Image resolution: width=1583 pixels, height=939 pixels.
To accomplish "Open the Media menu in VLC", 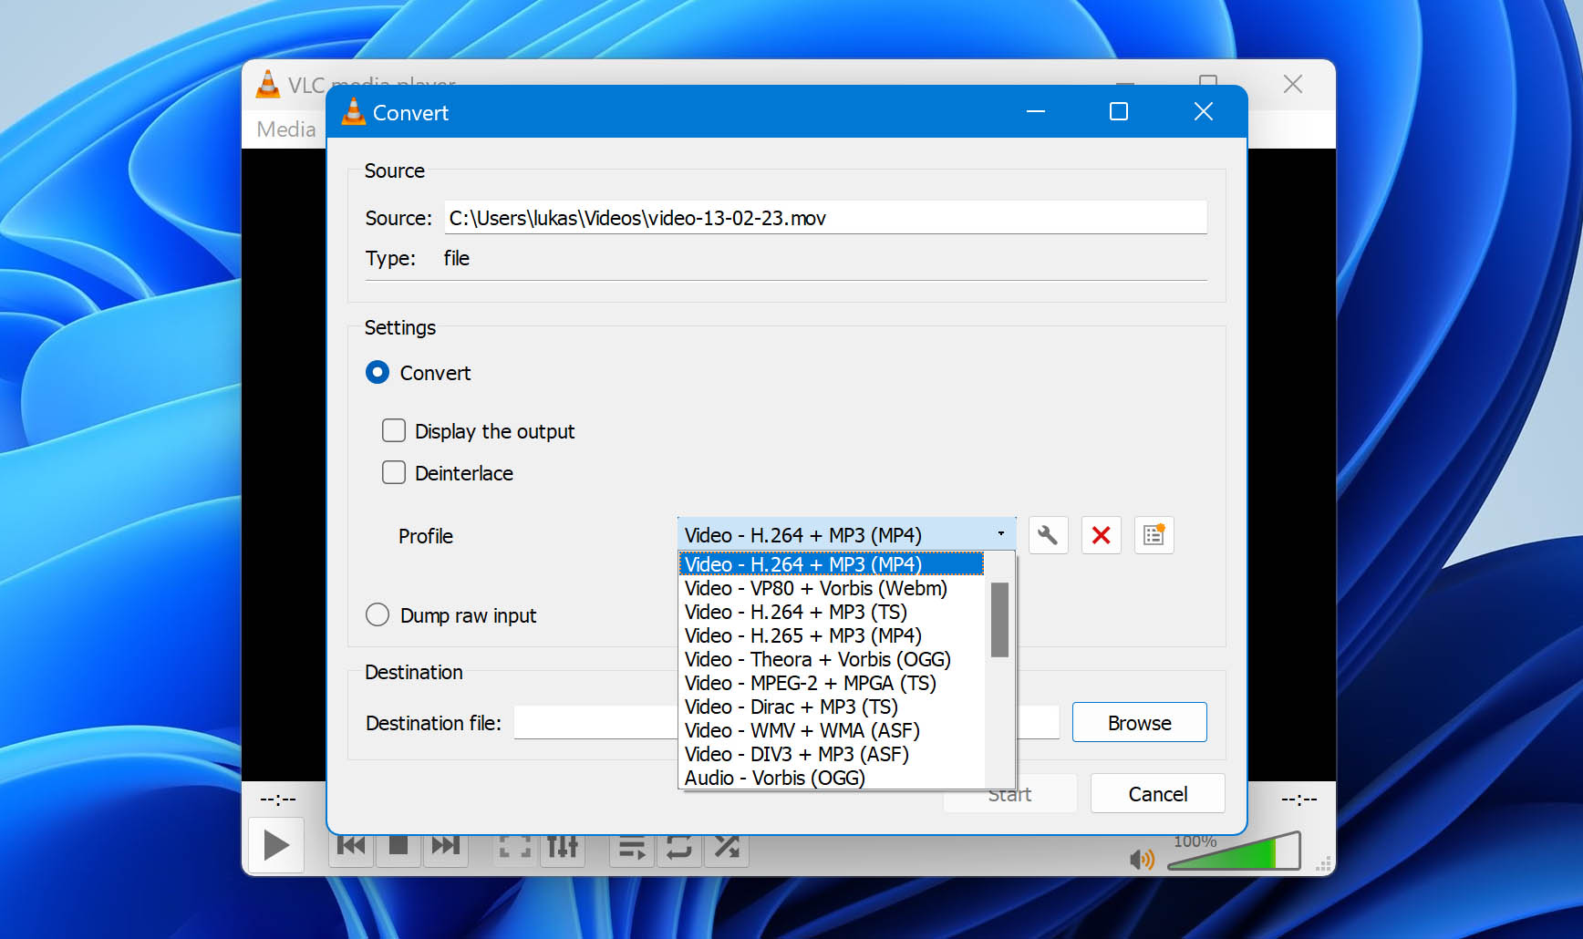I will tap(285, 129).
